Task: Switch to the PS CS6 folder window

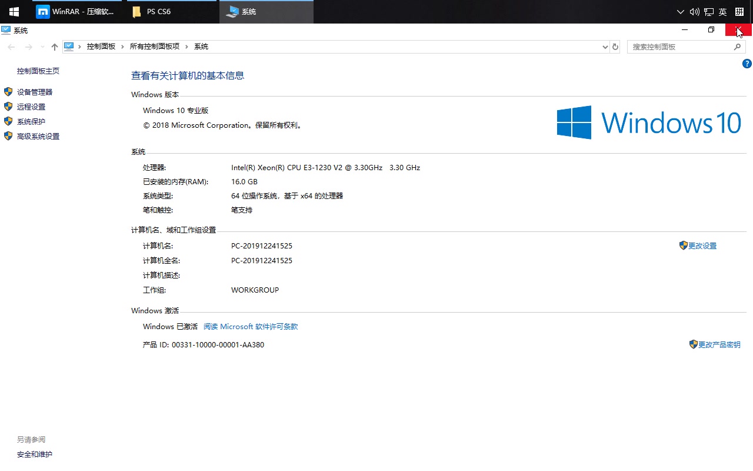Action: pos(171,12)
